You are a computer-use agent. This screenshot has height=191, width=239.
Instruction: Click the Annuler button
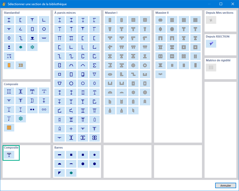[226, 186]
